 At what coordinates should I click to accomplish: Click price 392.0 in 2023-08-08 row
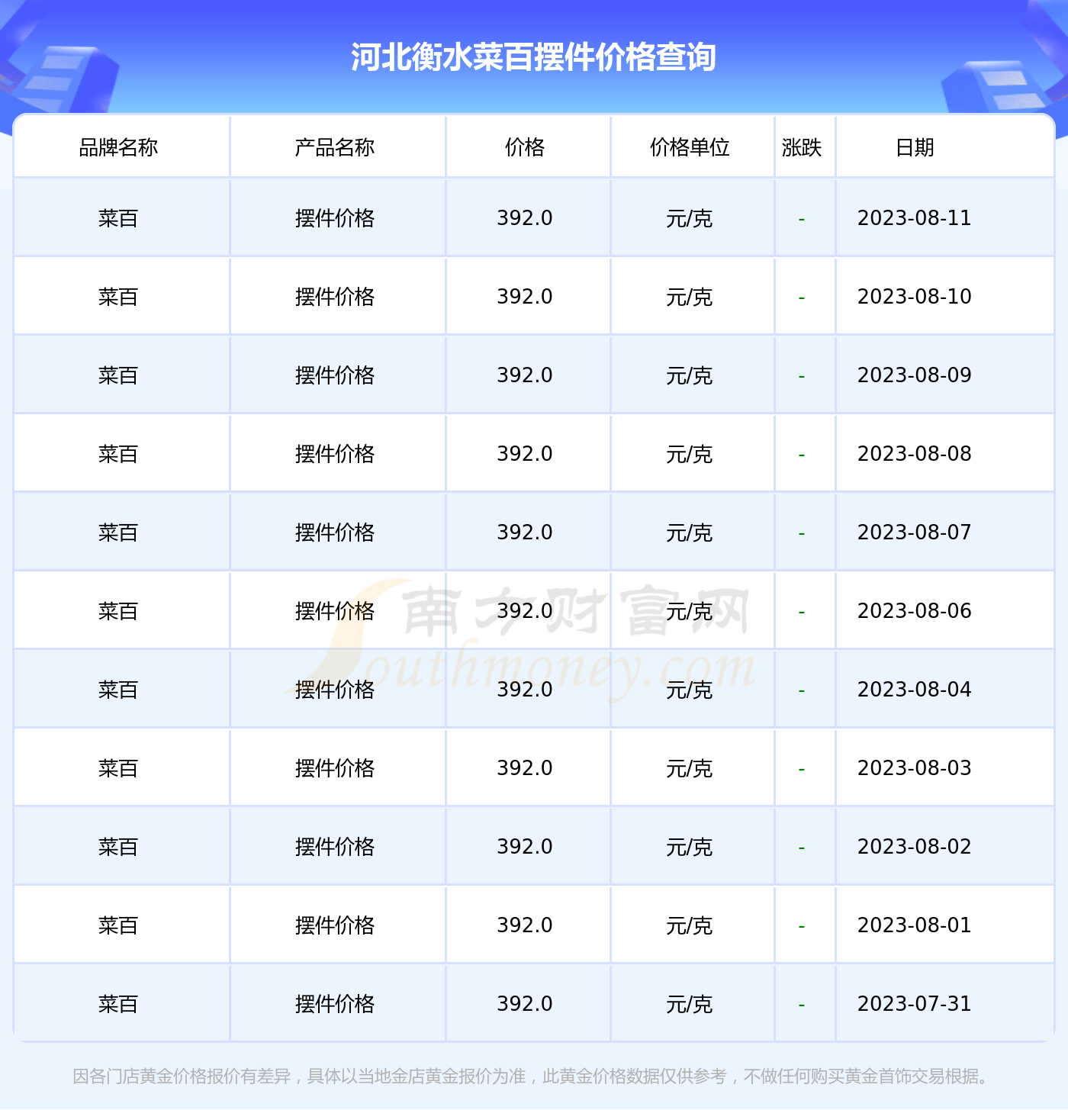click(525, 454)
